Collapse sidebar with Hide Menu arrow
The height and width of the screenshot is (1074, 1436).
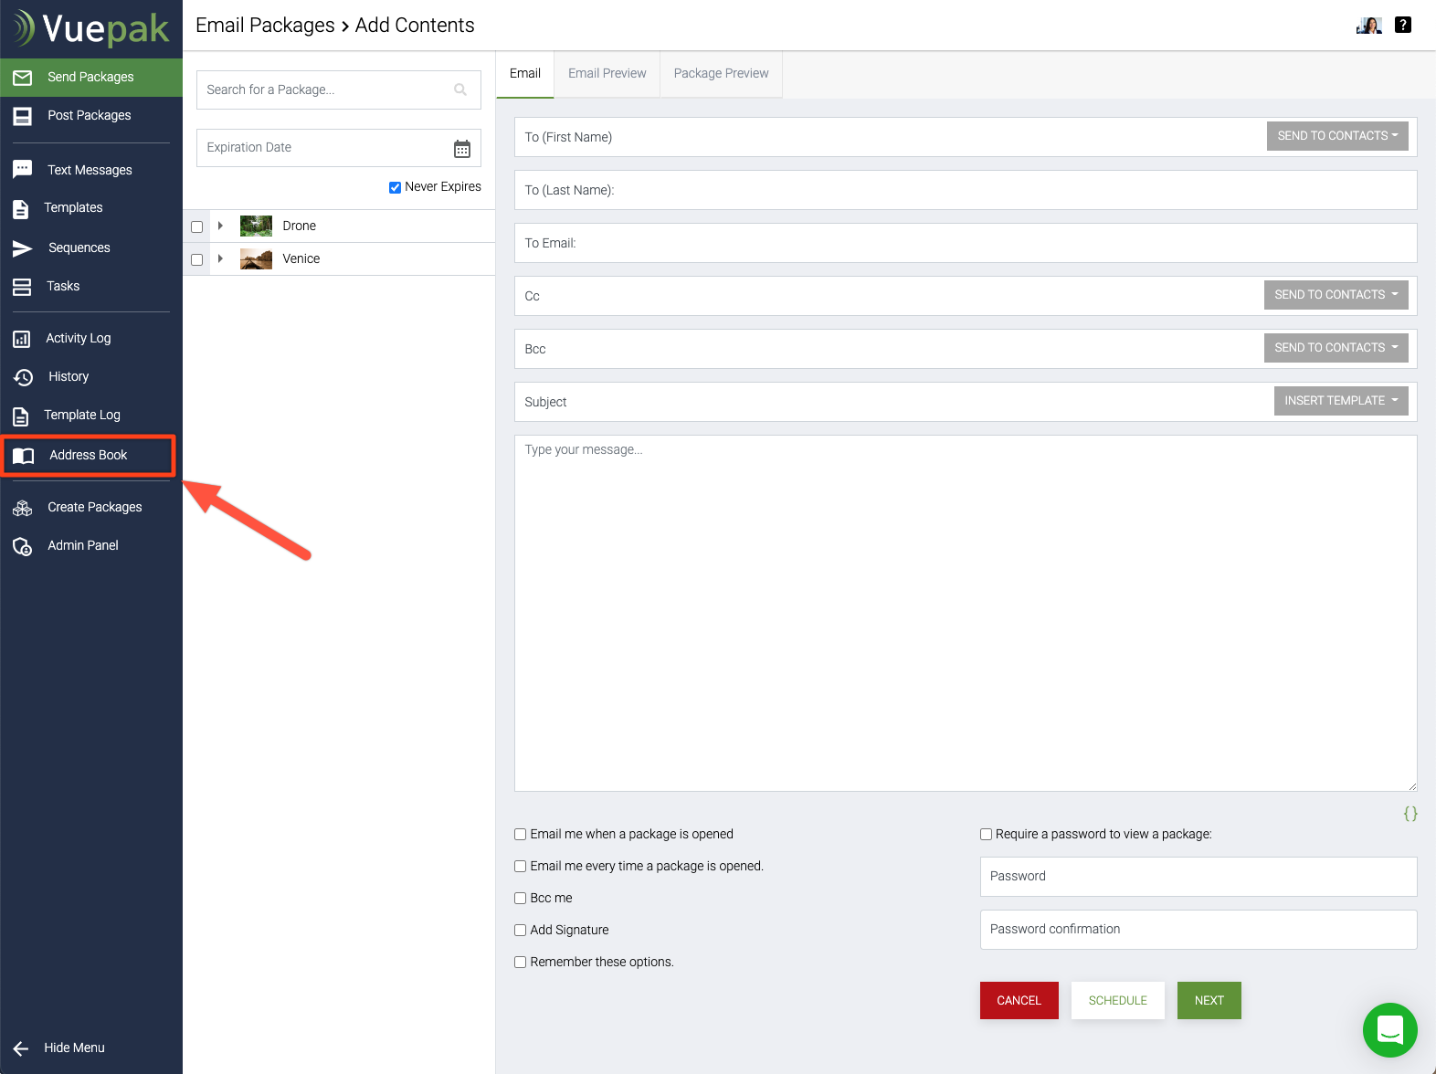tap(21, 1048)
